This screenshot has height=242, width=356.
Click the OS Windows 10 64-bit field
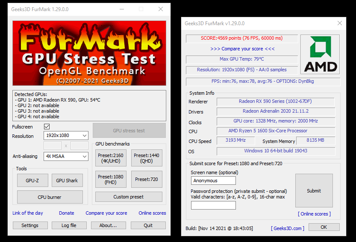click(x=276, y=151)
